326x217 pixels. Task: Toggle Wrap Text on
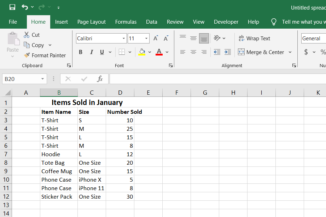click(254, 39)
